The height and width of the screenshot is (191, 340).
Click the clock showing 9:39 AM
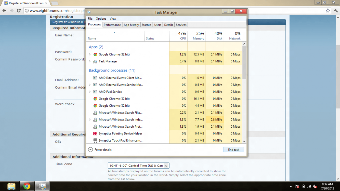click(327, 184)
